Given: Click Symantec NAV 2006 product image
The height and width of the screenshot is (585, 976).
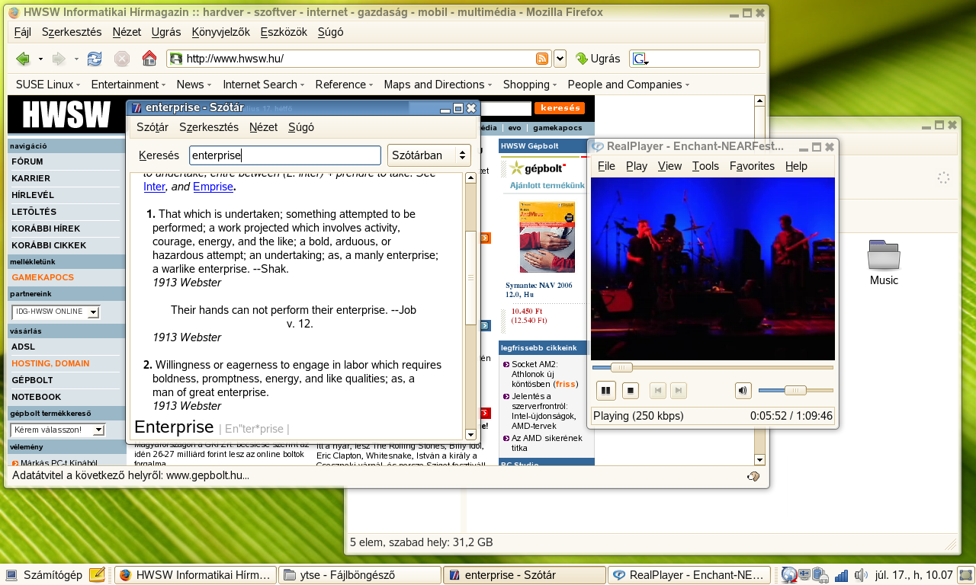Looking at the screenshot, I should pos(547,237).
